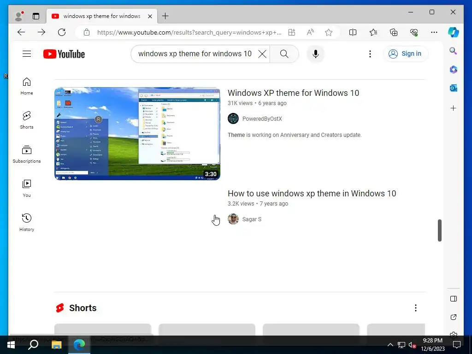The image size is (472, 354).
Task: Open the notification center
Action: (x=457, y=345)
